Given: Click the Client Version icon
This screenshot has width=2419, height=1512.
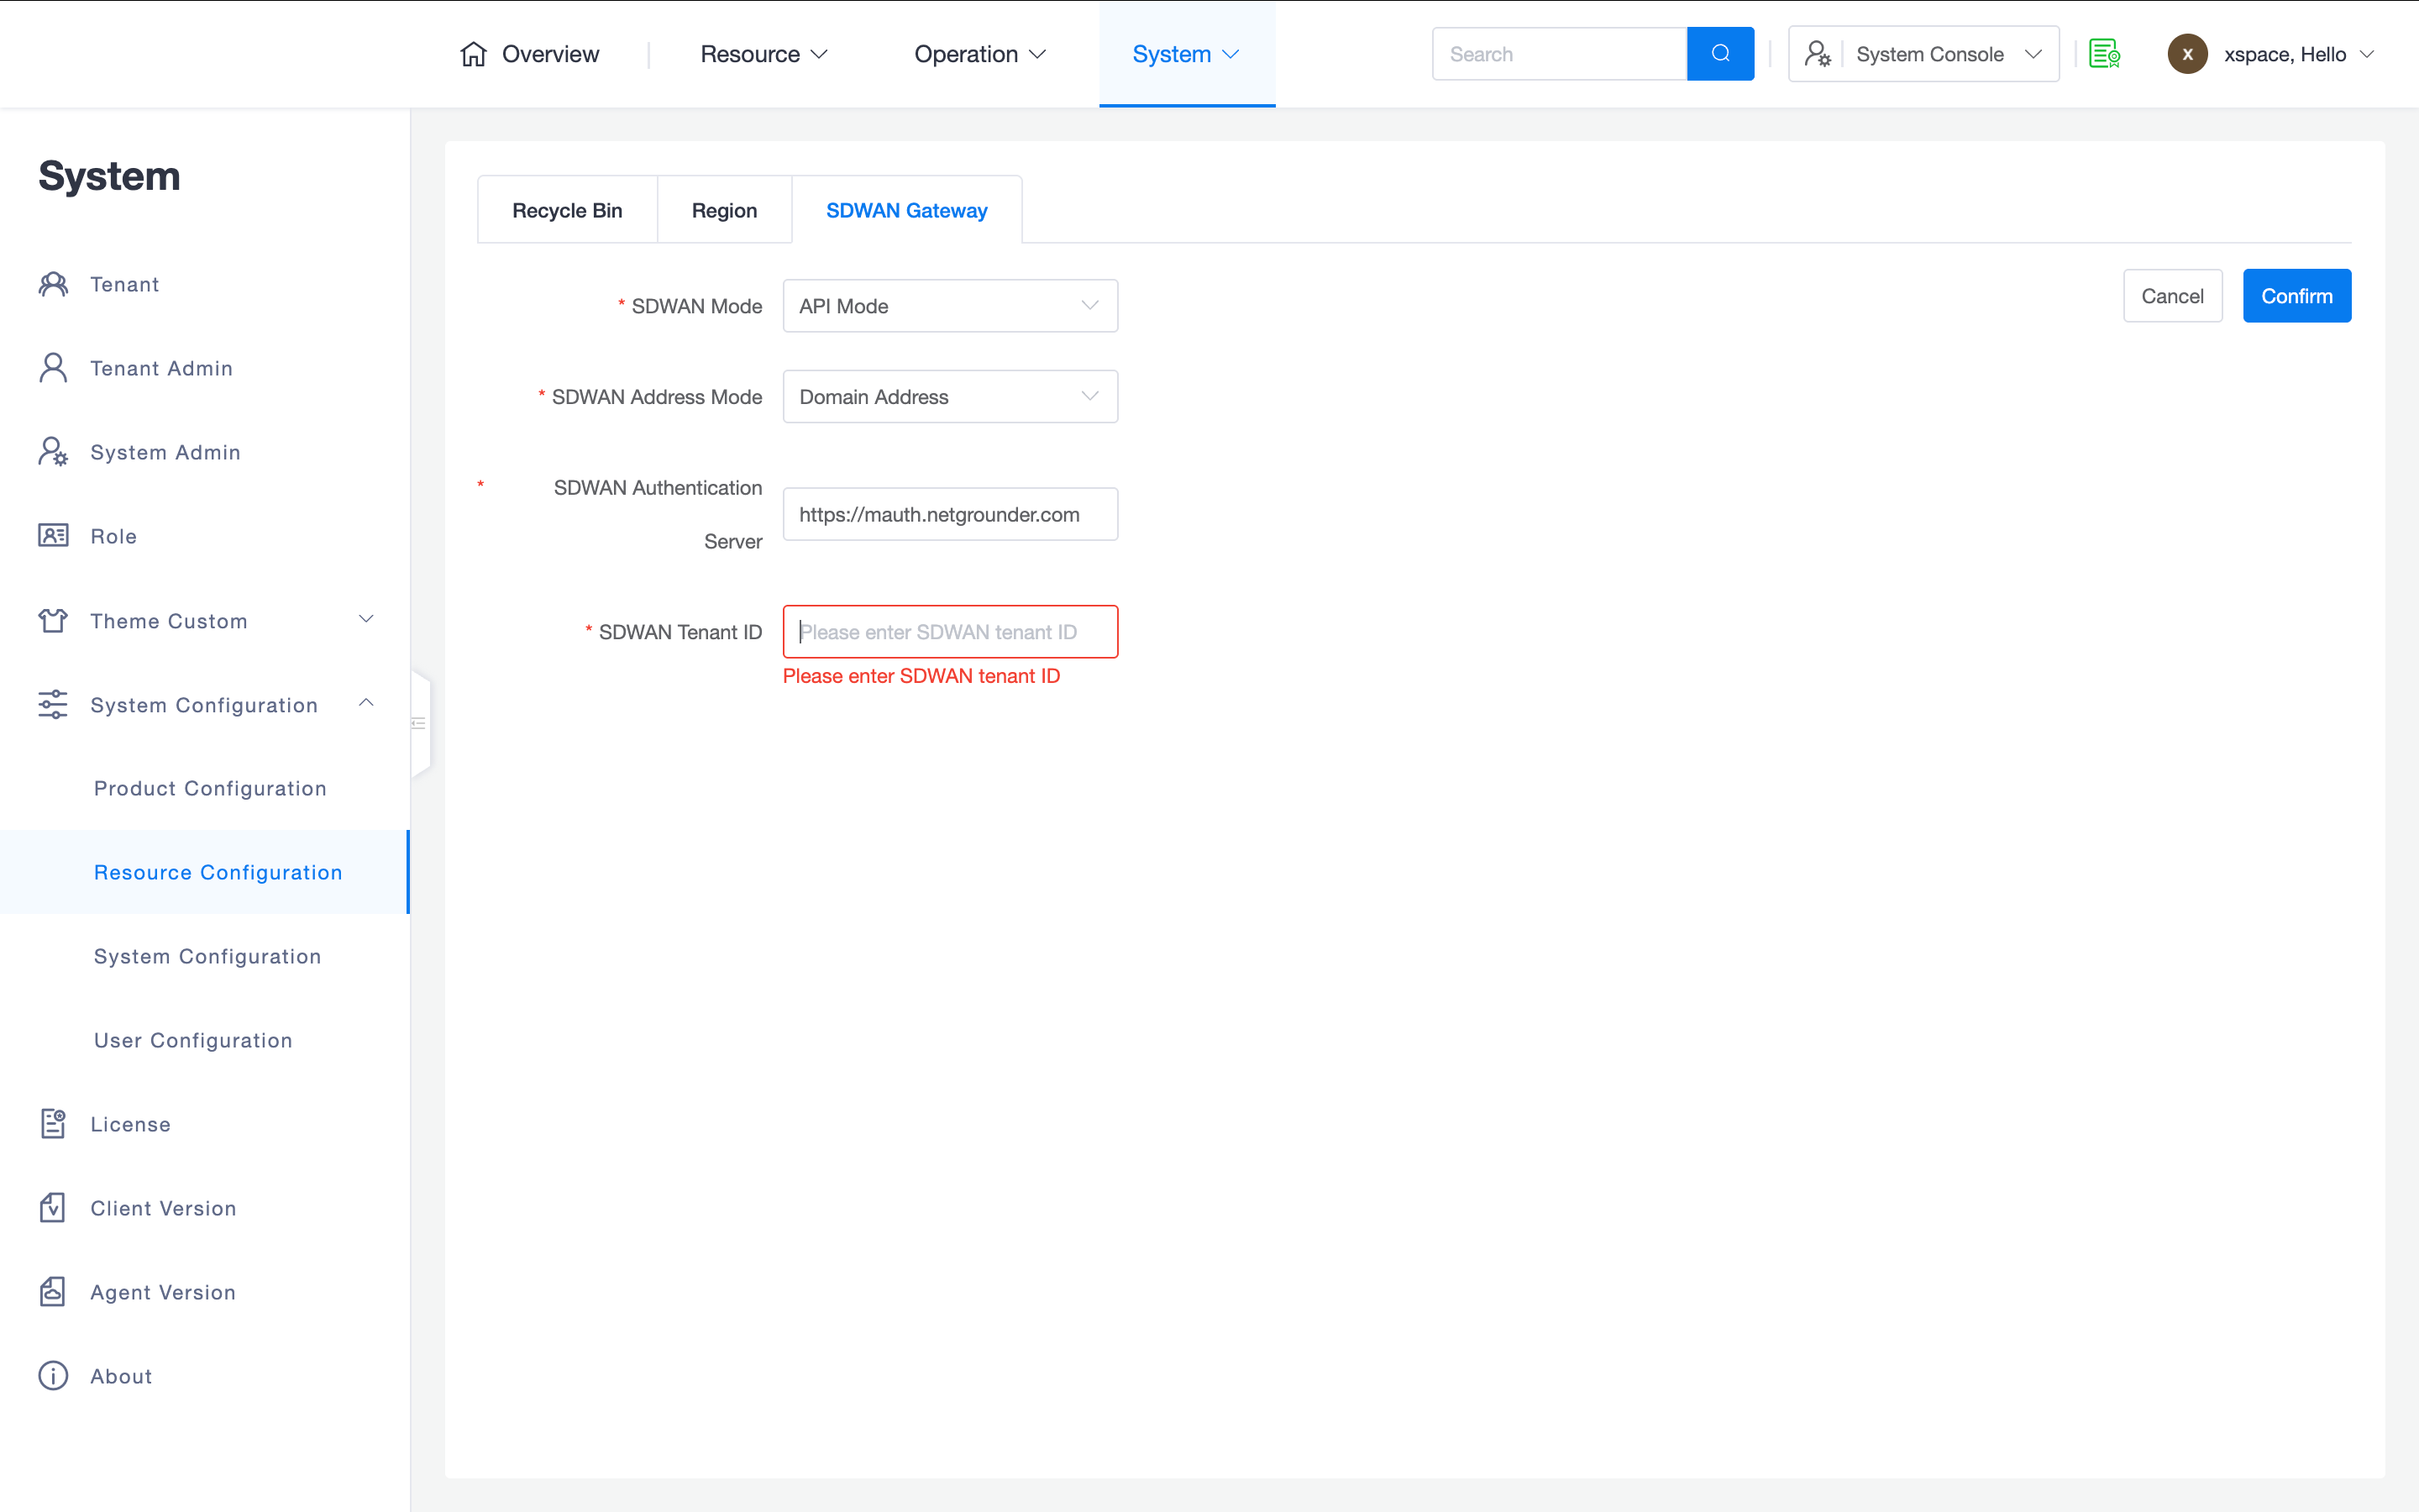Looking at the screenshot, I should click(53, 1208).
